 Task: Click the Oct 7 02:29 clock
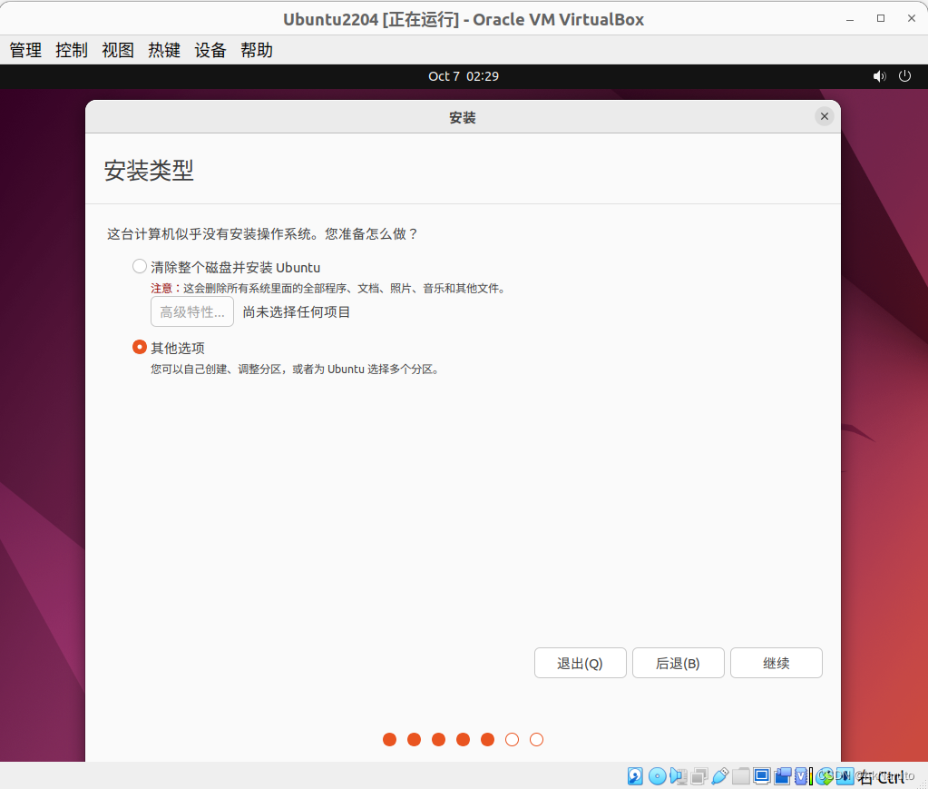click(464, 76)
